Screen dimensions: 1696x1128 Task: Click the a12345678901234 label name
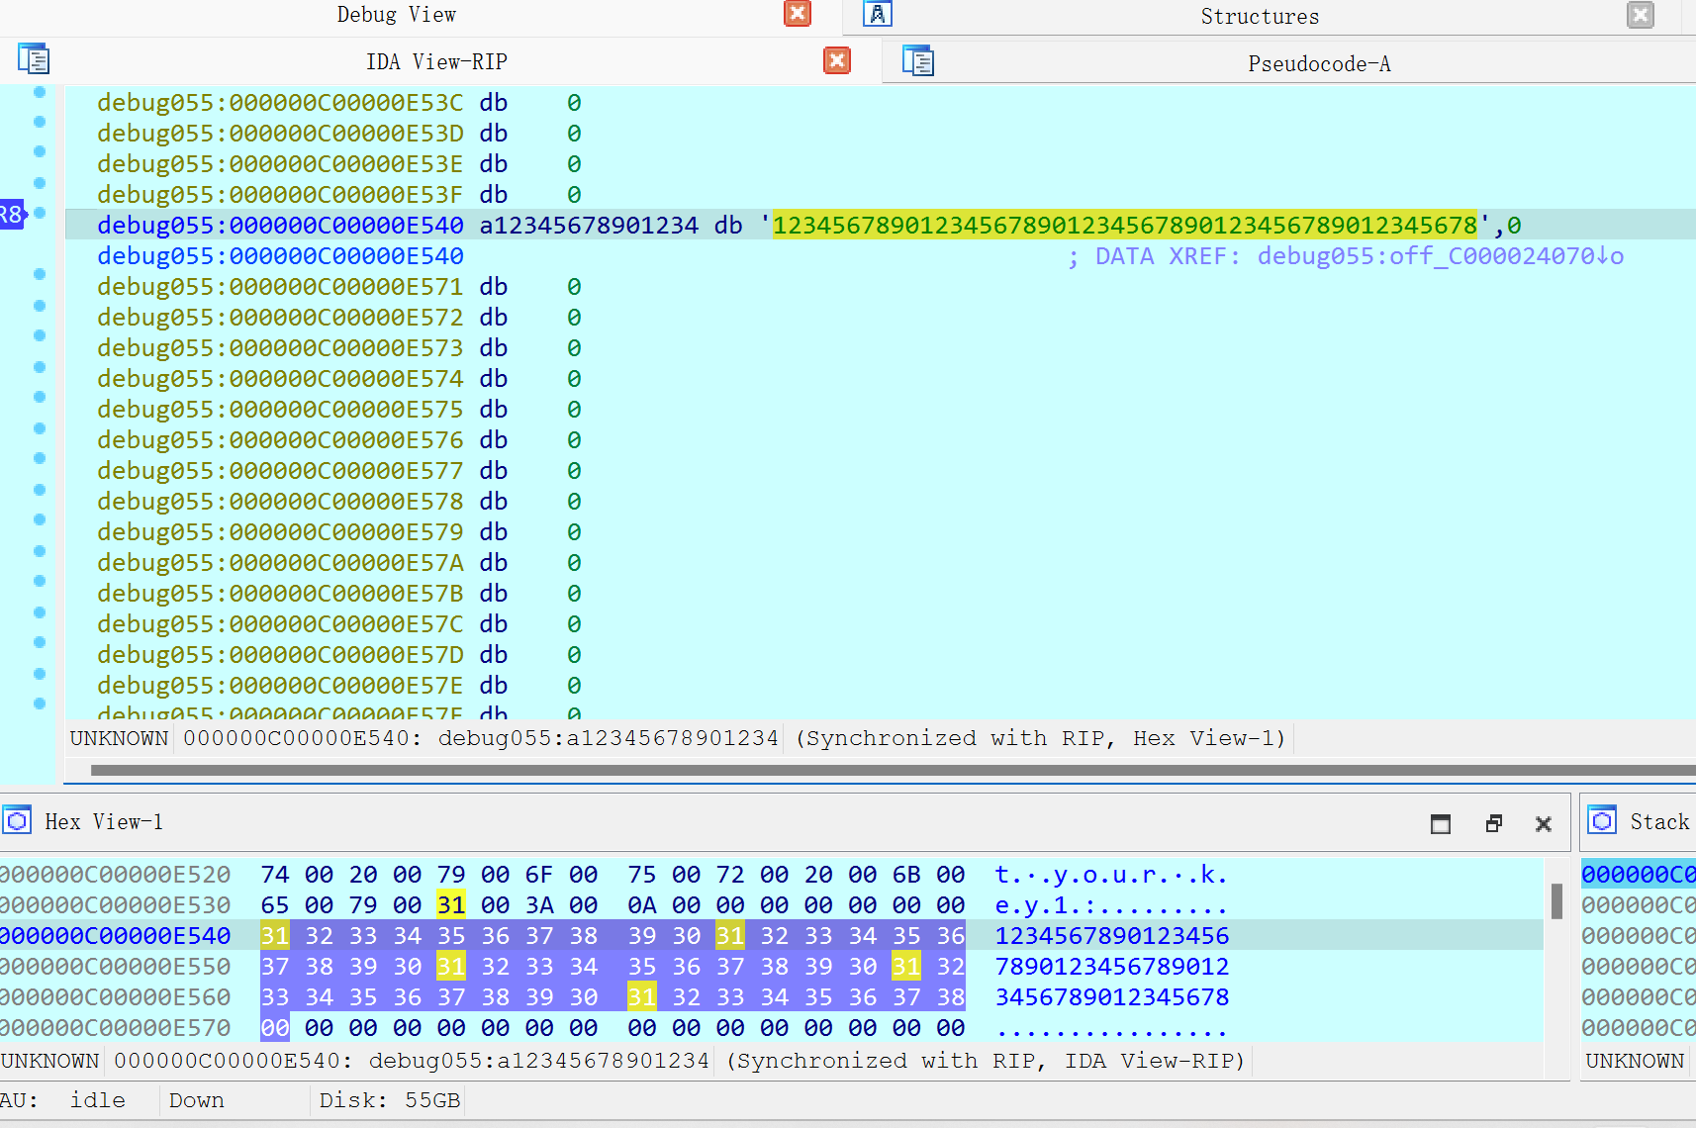coord(589,226)
